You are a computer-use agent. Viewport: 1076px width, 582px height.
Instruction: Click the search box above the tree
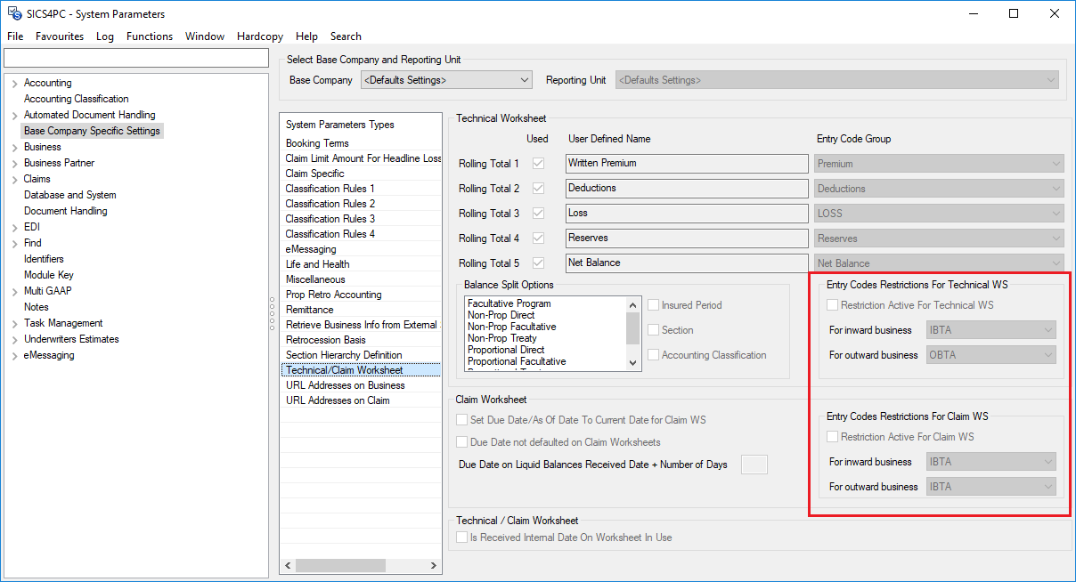pos(135,58)
